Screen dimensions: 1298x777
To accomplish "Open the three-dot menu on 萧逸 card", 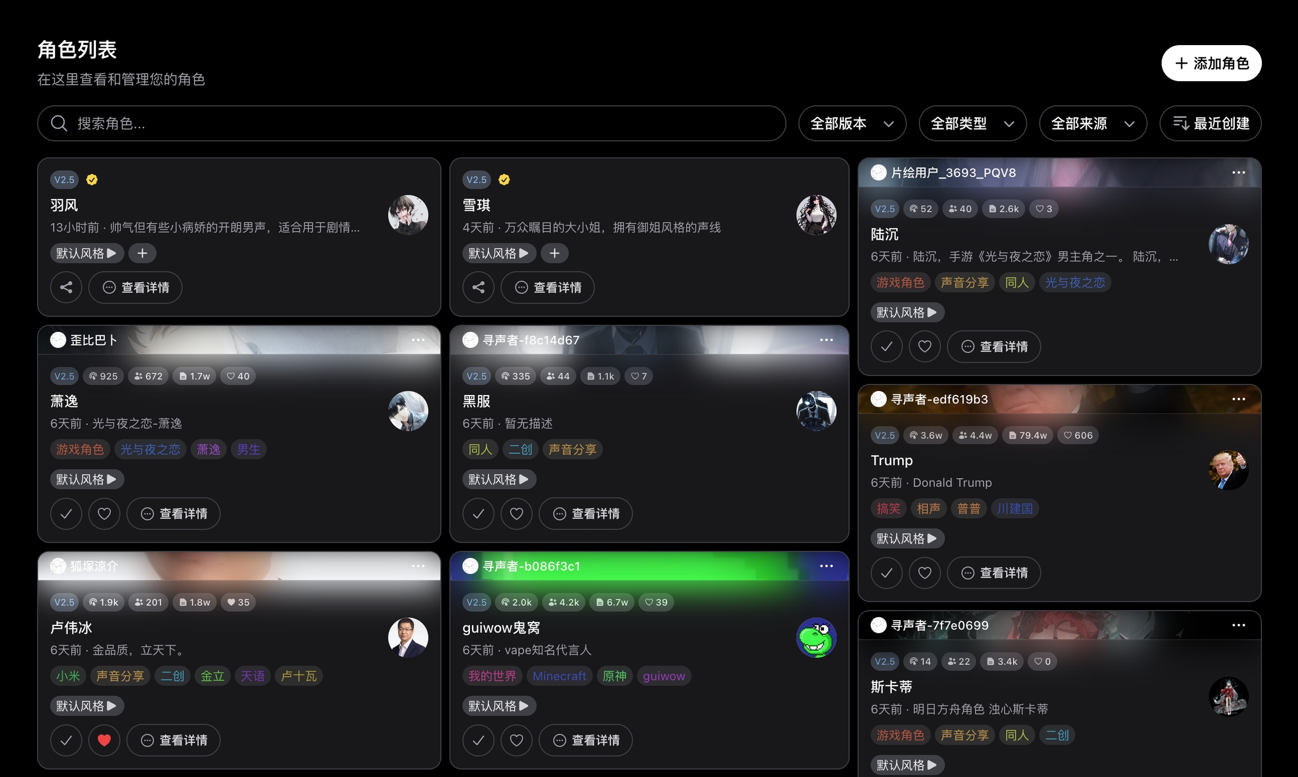I will click(x=418, y=340).
